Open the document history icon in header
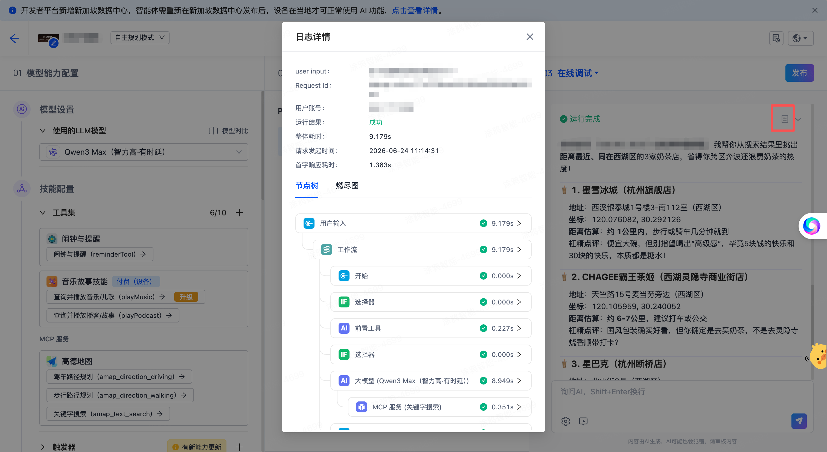Screen dimensions: 827x452 point(776,38)
